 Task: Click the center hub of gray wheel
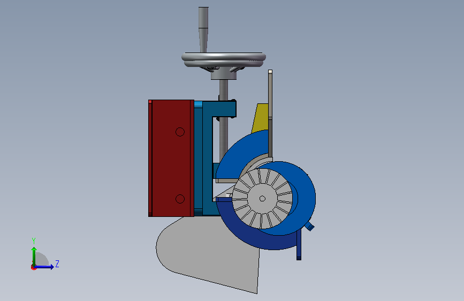(262, 199)
